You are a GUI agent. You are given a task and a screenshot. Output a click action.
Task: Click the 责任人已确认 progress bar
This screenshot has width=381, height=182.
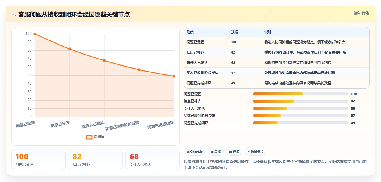point(301,108)
